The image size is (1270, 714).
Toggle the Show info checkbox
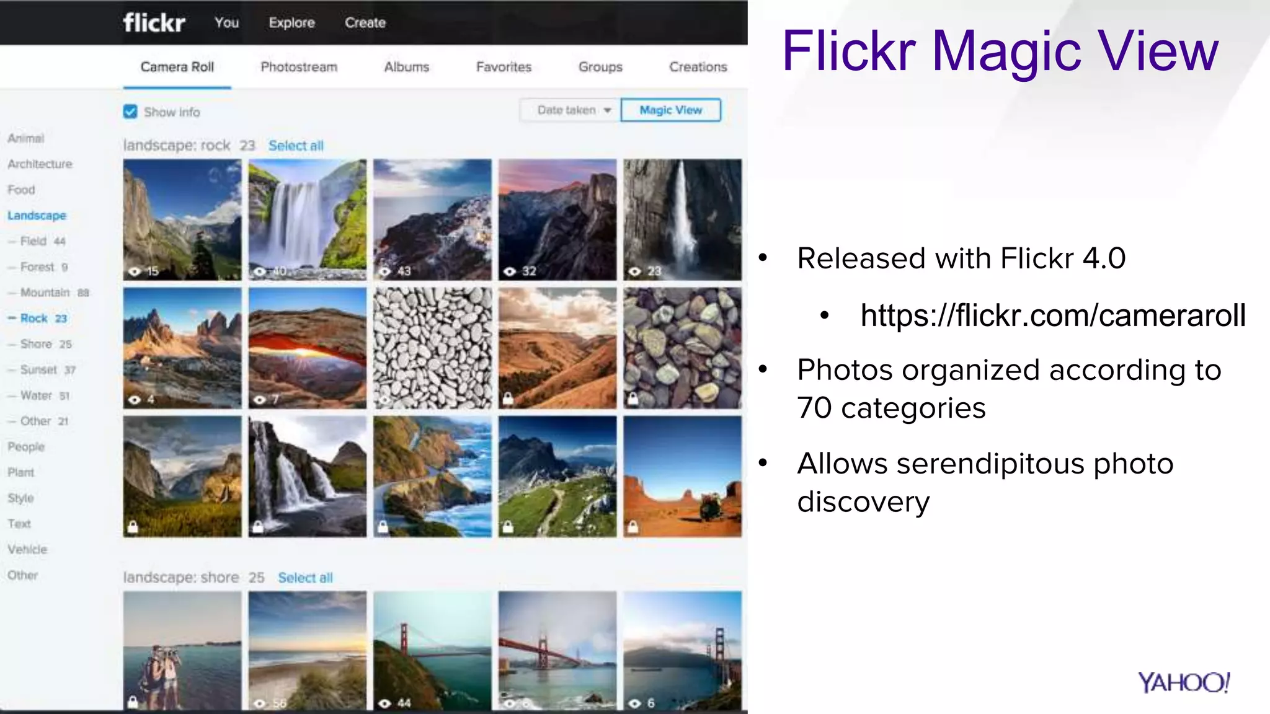pos(130,112)
